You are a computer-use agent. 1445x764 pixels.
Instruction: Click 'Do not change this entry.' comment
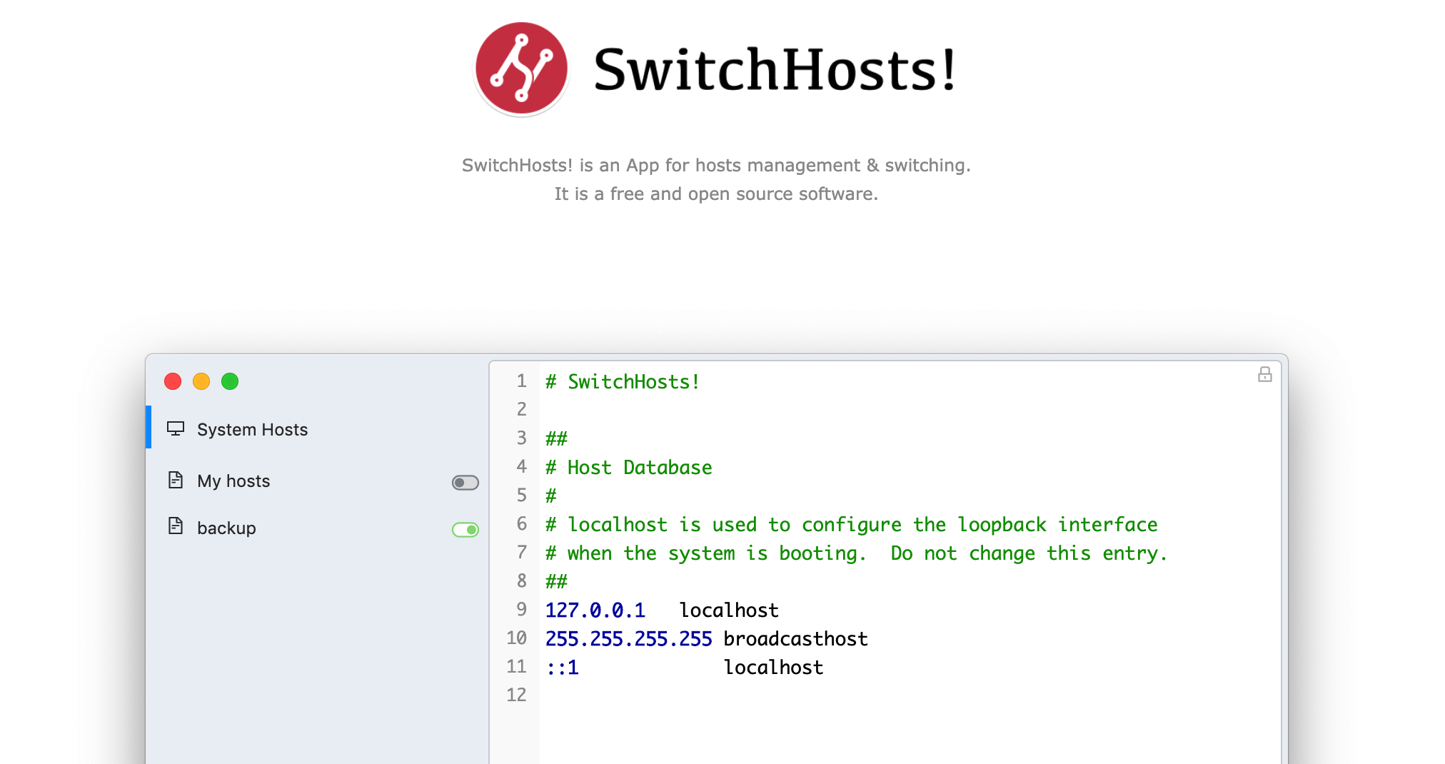pos(1029,553)
